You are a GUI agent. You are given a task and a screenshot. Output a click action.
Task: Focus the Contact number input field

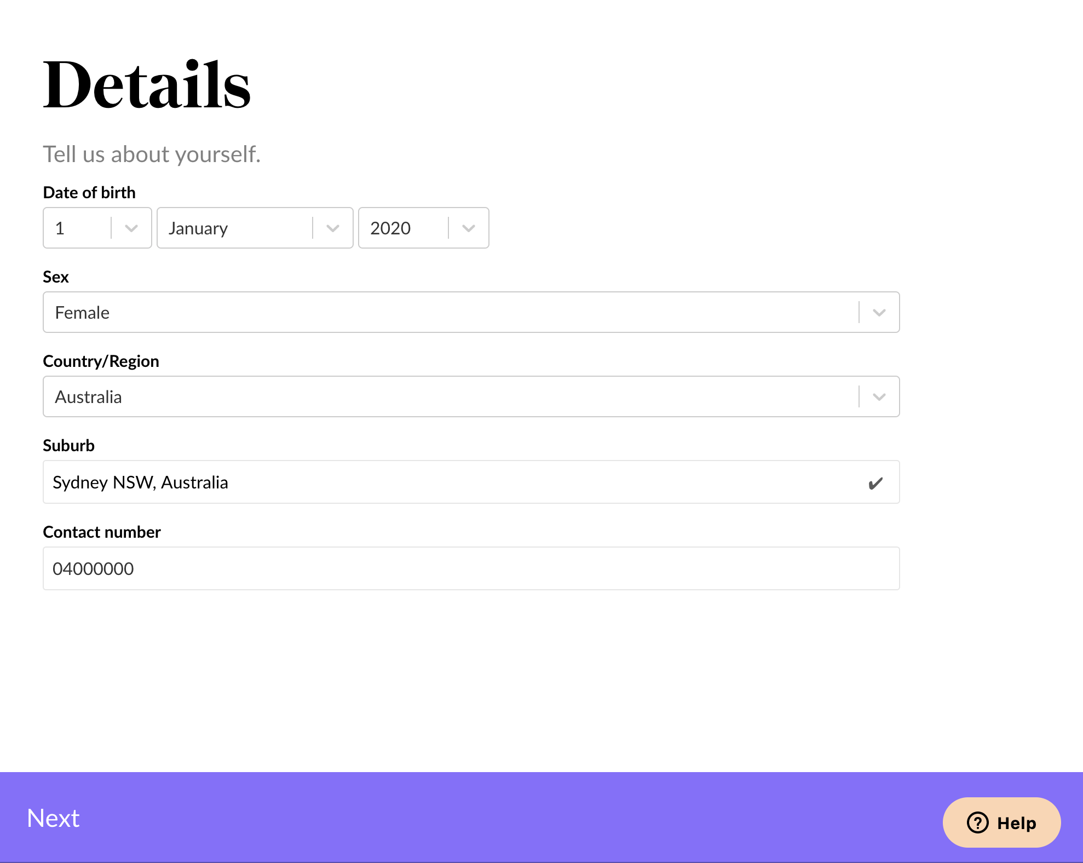click(x=471, y=568)
